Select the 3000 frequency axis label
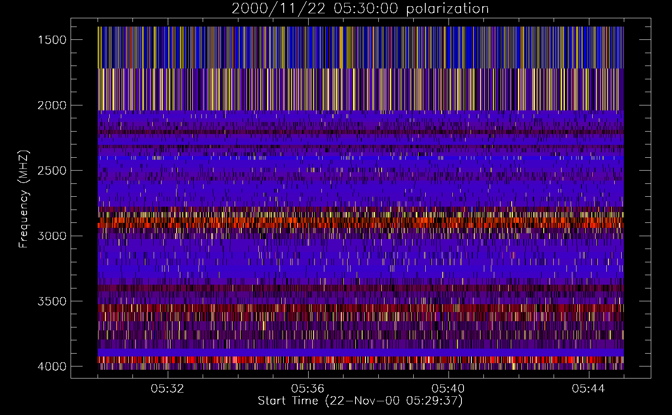The height and width of the screenshot is (415, 672). (x=52, y=236)
